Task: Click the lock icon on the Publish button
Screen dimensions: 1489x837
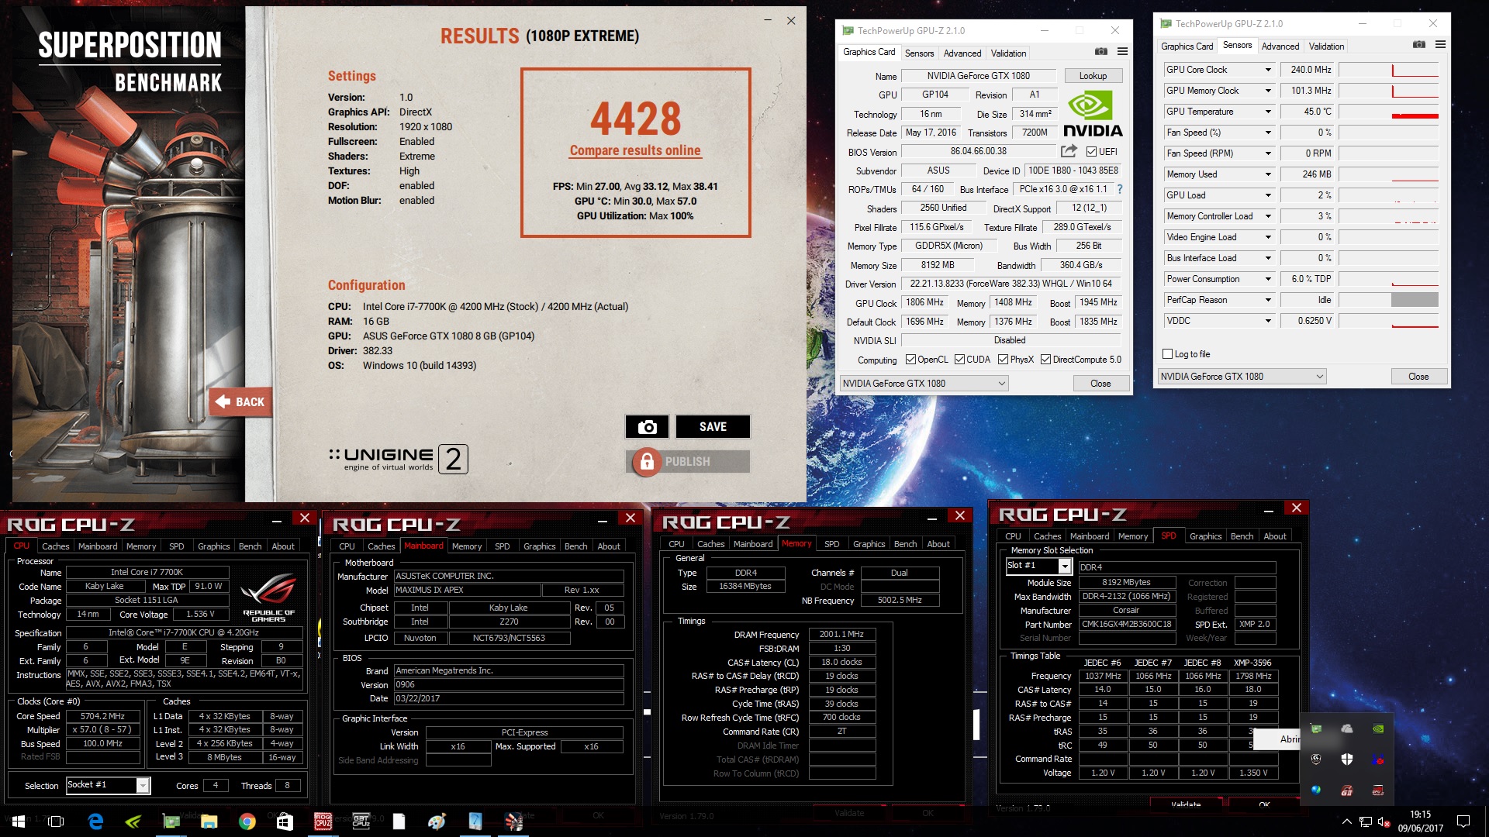Action: (646, 461)
